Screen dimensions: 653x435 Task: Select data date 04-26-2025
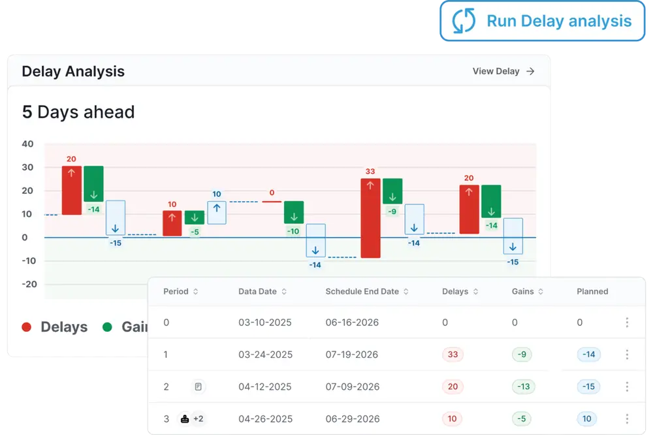tap(265, 419)
